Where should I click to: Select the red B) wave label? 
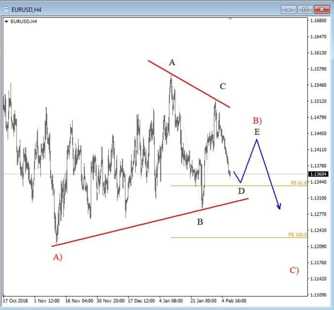[x=257, y=120]
